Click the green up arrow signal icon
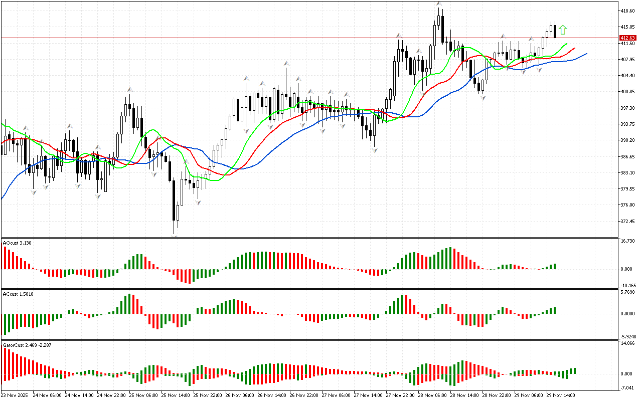This screenshot has width=642, height=401. pyautogui.click(x=563, y=30)
